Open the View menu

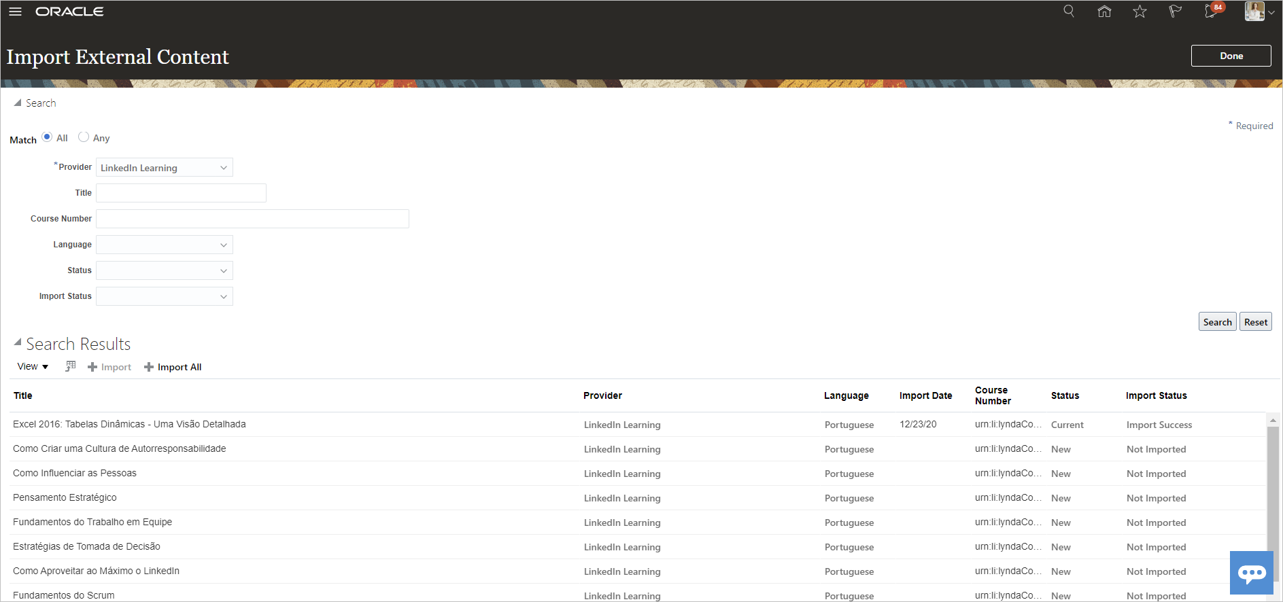(x=33, y=366)
